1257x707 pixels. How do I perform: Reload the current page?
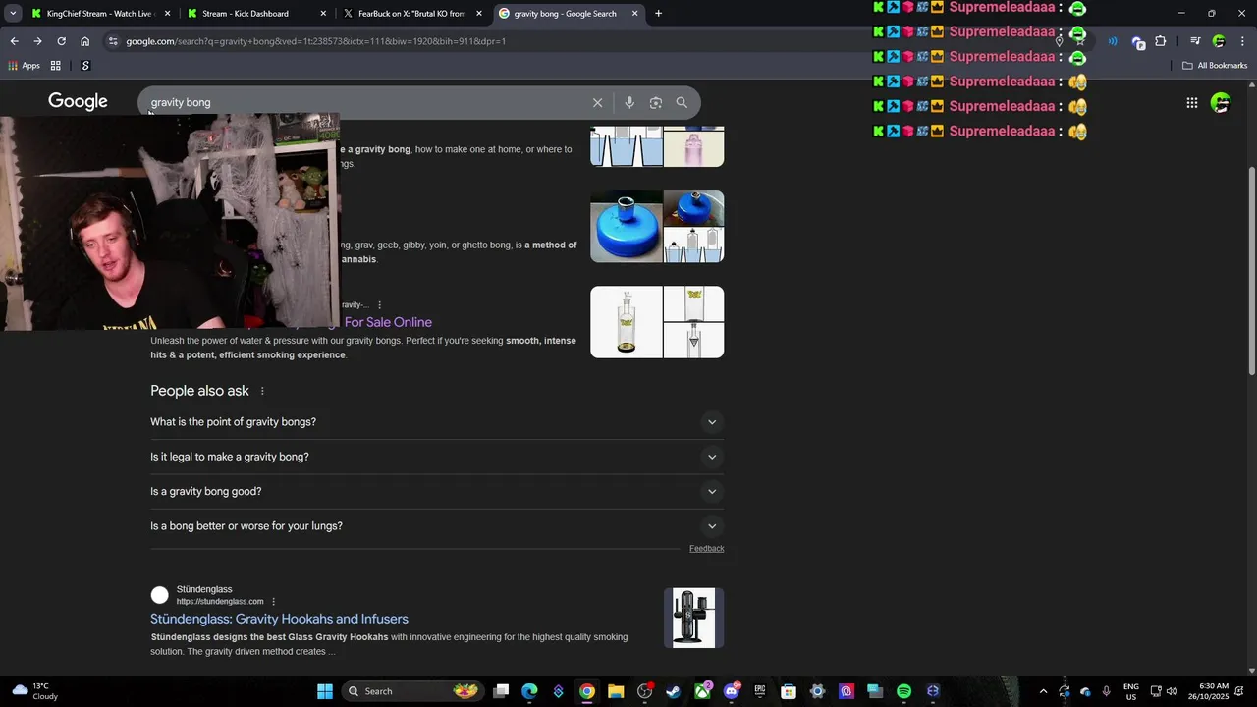coord(61,41)
